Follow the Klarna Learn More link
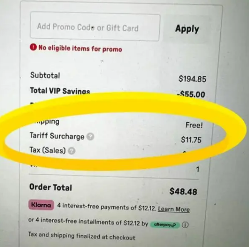 tap(174, 209)
